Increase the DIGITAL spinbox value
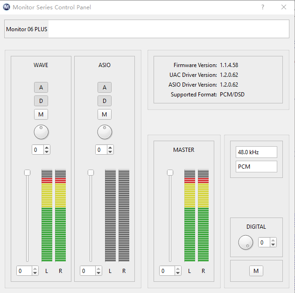This screenshot has width=295, height=293. click(x=274, y=240)
